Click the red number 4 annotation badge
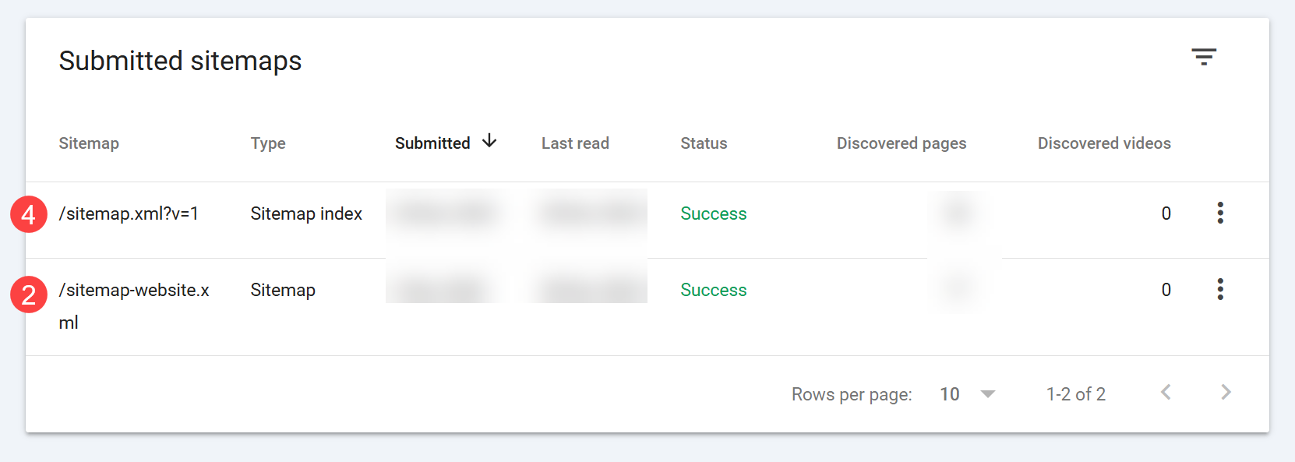1295x462 pixels. click(x=29, y=214)
